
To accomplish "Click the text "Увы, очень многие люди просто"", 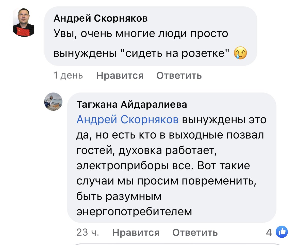I will point(141,34).
